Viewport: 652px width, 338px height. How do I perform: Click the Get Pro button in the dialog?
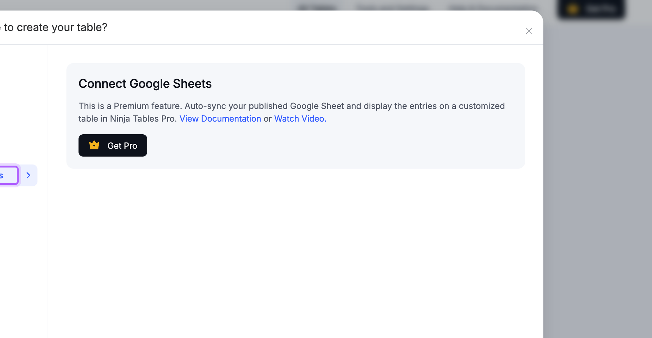tap(113, 145)
